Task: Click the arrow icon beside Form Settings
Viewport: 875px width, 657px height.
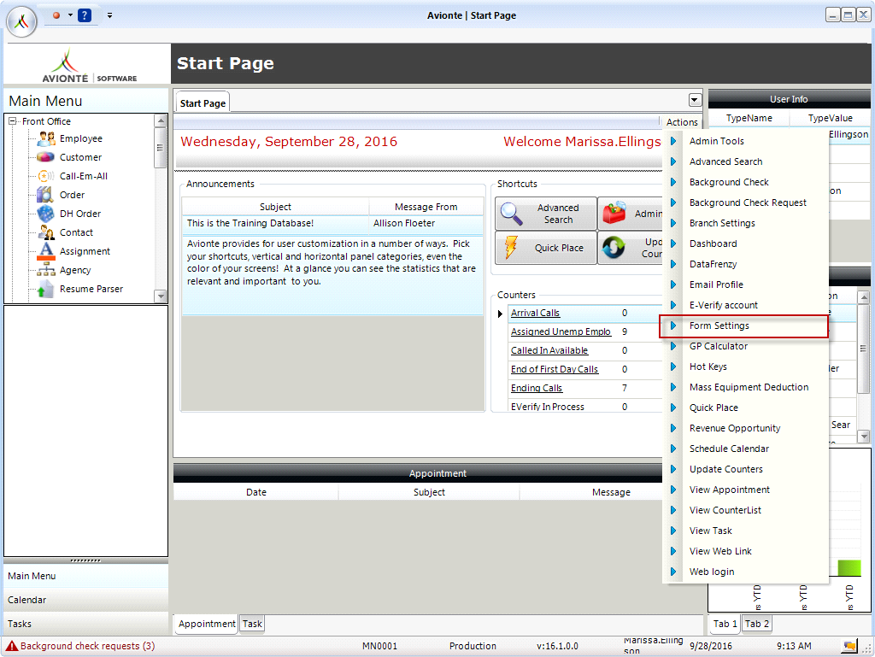Action: pyautogui.click(x=673, y=326)
